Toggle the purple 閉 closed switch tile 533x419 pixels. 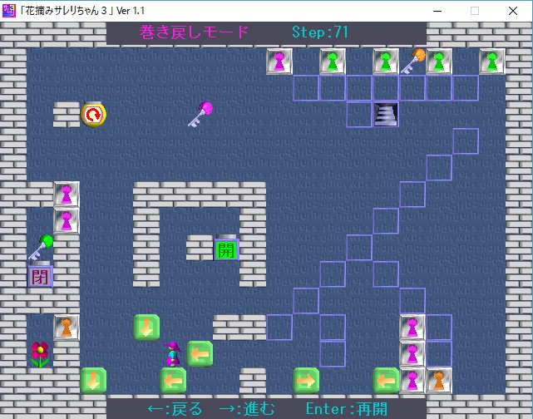[40, 274]
